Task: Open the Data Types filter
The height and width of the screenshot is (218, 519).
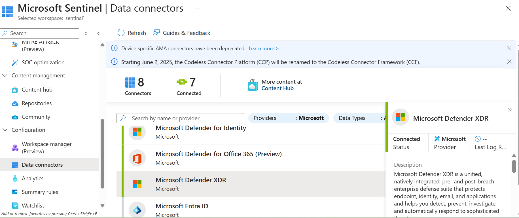Action: click(x=359, y=118)
